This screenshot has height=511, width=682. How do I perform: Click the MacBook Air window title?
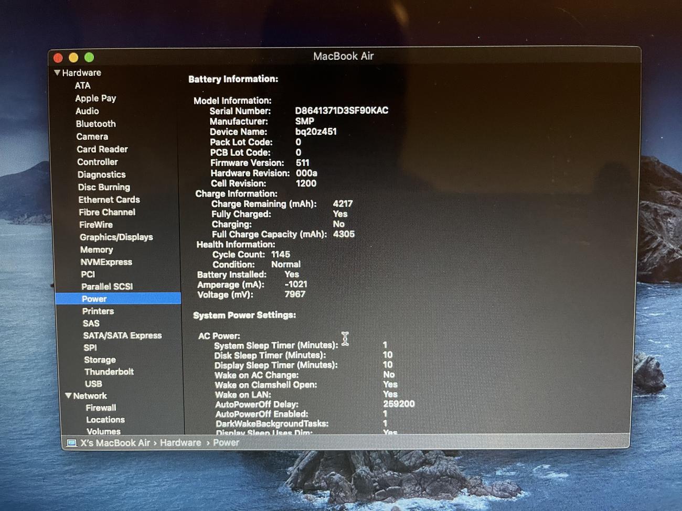(x=343, y=56)
